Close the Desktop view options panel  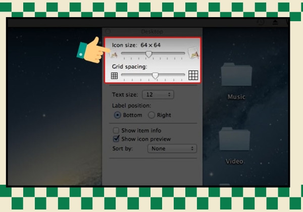[108, 31]
